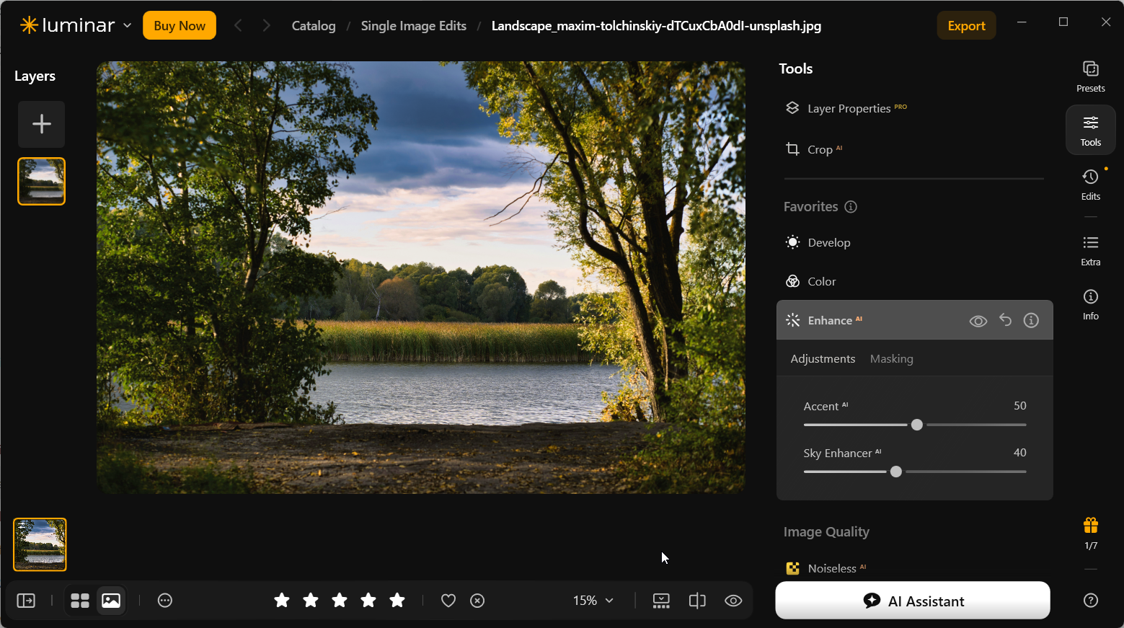The image size is (1124, 628).
Task: Open the Crop AI tool
Action: [x=913, y=149]
